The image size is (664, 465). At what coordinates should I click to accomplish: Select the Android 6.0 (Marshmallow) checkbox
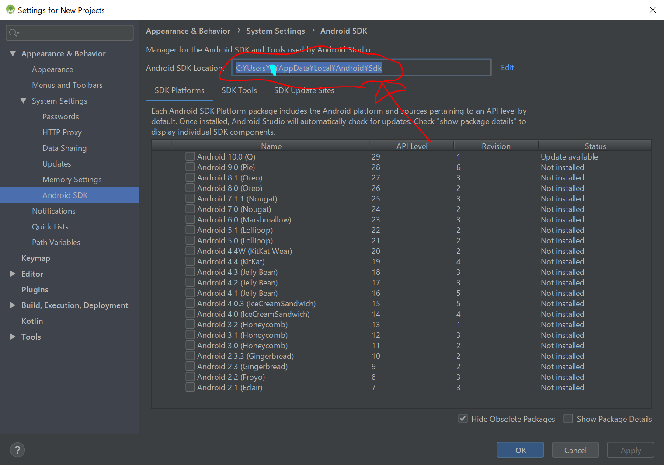point(190,219)
